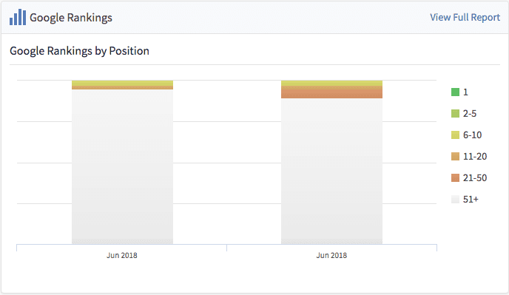Image resolution: width=509 pixels, height=295 pixels.
Task: Toggle the orange 21-50 legend swatch
Action: point(455,178)
